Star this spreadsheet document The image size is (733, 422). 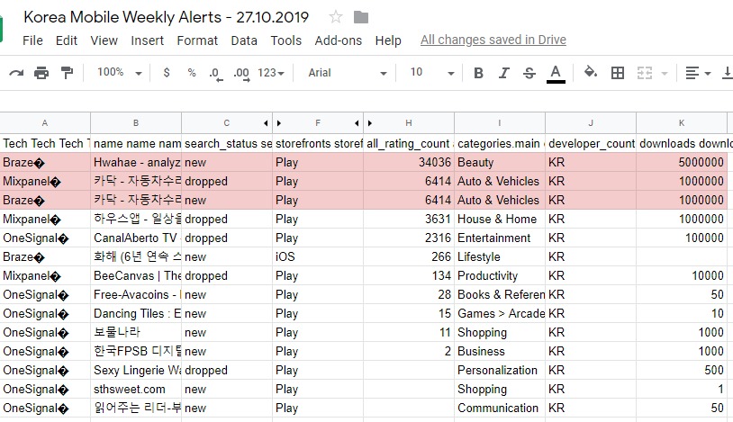click(x=336, y=17)
